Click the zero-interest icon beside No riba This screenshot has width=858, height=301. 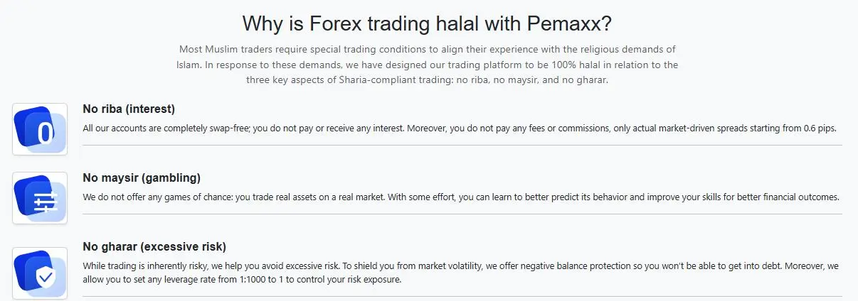click(x=40, y=129)
